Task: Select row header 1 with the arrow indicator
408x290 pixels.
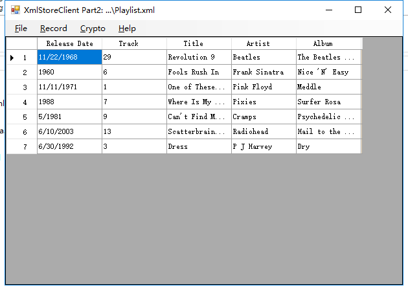Action: [21, 57]
